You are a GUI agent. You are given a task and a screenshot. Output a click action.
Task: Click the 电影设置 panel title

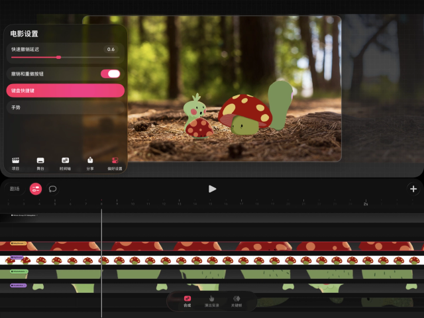[x=25, y=34]
